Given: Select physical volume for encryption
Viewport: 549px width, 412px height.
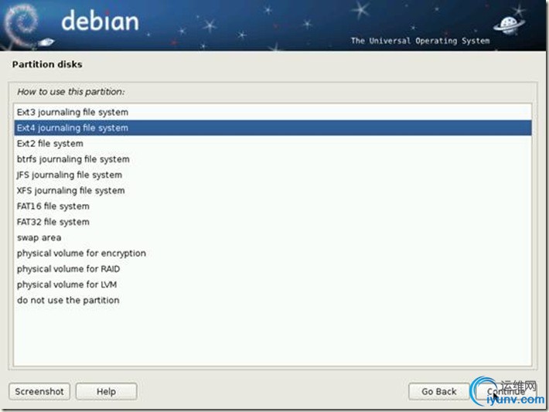Looking at the screenshot, I should point(273,253).
